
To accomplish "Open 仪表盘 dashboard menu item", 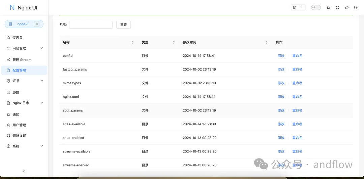I will pyautogui.click(x=18, y=38).
